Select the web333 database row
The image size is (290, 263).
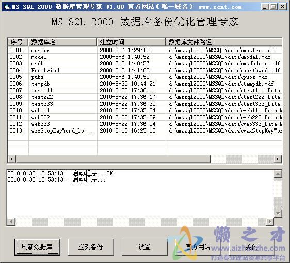[145, 124]
